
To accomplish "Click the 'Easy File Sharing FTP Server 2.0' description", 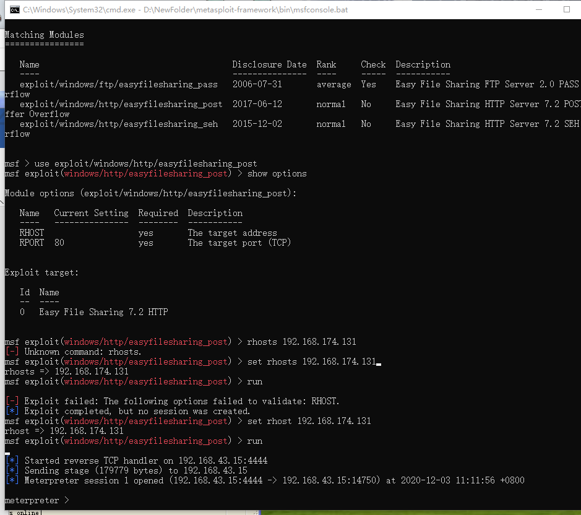I will 473,85.
